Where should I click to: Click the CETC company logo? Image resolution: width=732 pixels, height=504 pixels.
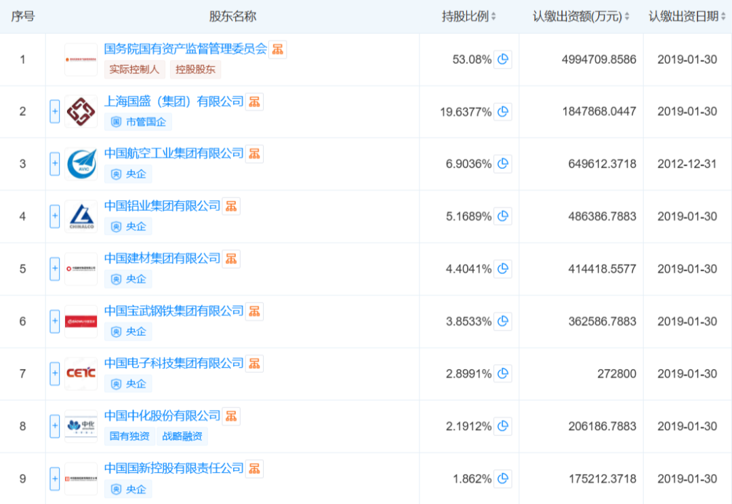81,374
